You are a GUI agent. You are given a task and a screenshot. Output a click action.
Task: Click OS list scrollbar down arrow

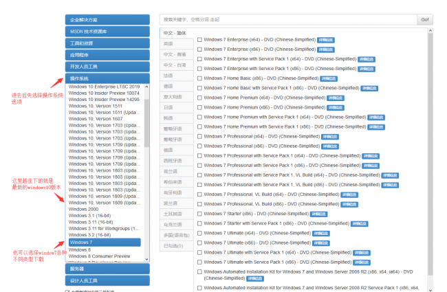(146, 259)
